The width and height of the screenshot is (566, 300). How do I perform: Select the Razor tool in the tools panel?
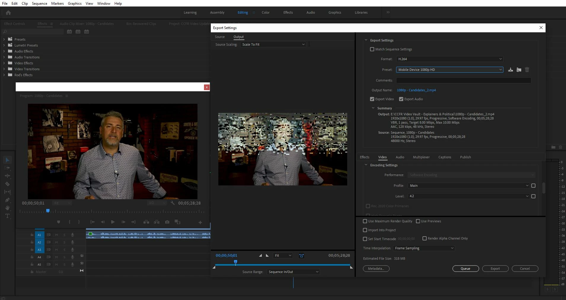coord(7,184)
